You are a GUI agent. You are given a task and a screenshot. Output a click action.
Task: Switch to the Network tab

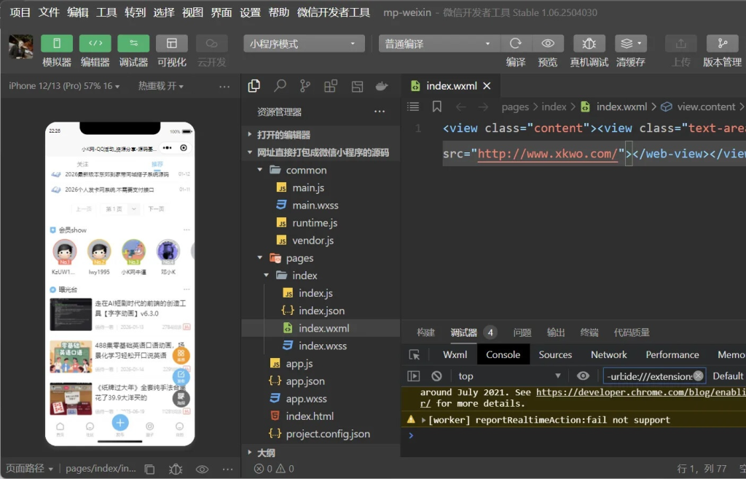(608, 355)
